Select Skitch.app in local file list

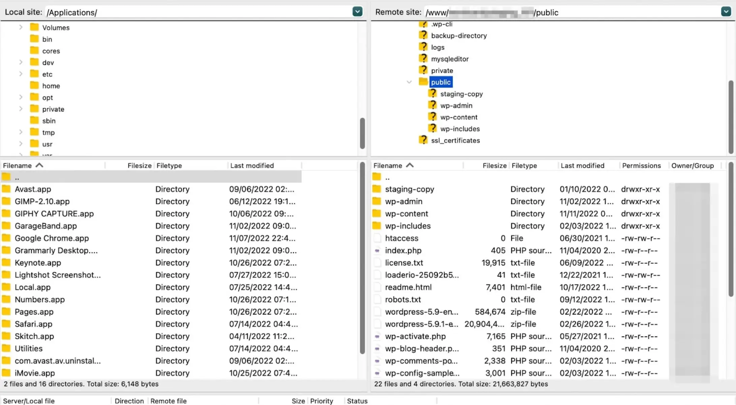pos(34,336)
